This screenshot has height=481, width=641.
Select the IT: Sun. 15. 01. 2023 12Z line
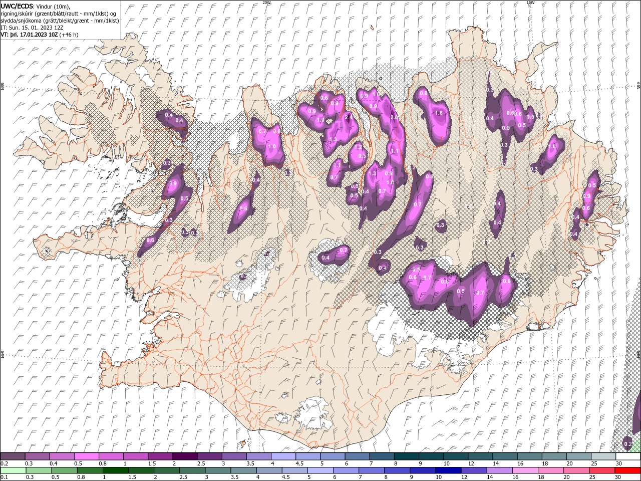32,28
